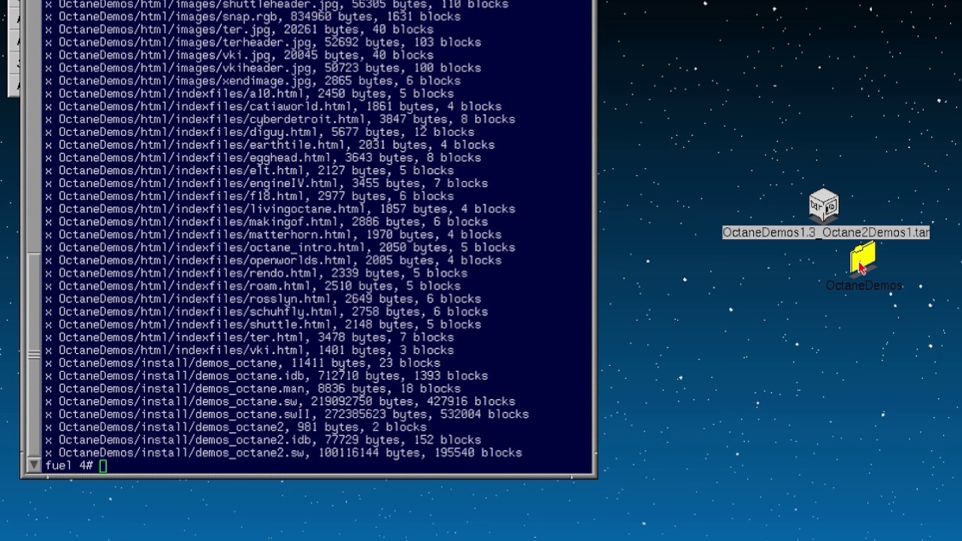Click the indexfiles/cyberdetroit.html line
The image size is (962, 541).
tap(280, 121)
